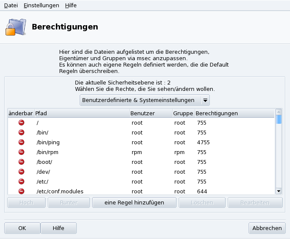The height and width of the screenshot is (239, 290).
Task: Cancel with the Abbrechen button
Action: 267,228
